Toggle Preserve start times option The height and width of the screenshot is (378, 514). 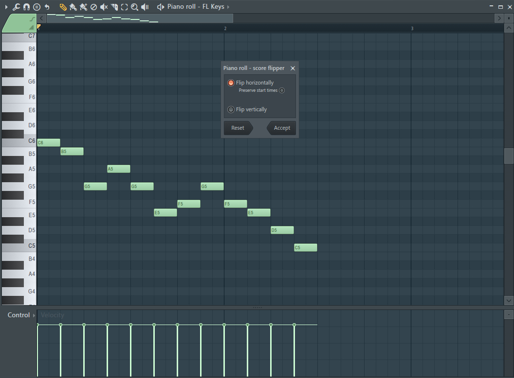point(282,90)
